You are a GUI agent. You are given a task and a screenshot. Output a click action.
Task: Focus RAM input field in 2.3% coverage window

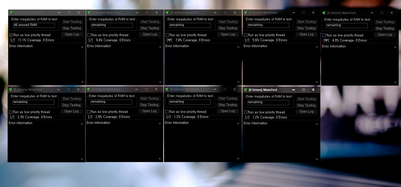33,102
